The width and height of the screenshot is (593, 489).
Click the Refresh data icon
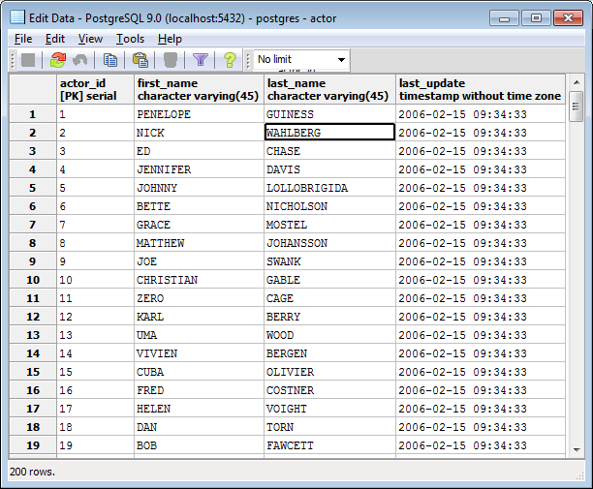(x=57, y=60)
